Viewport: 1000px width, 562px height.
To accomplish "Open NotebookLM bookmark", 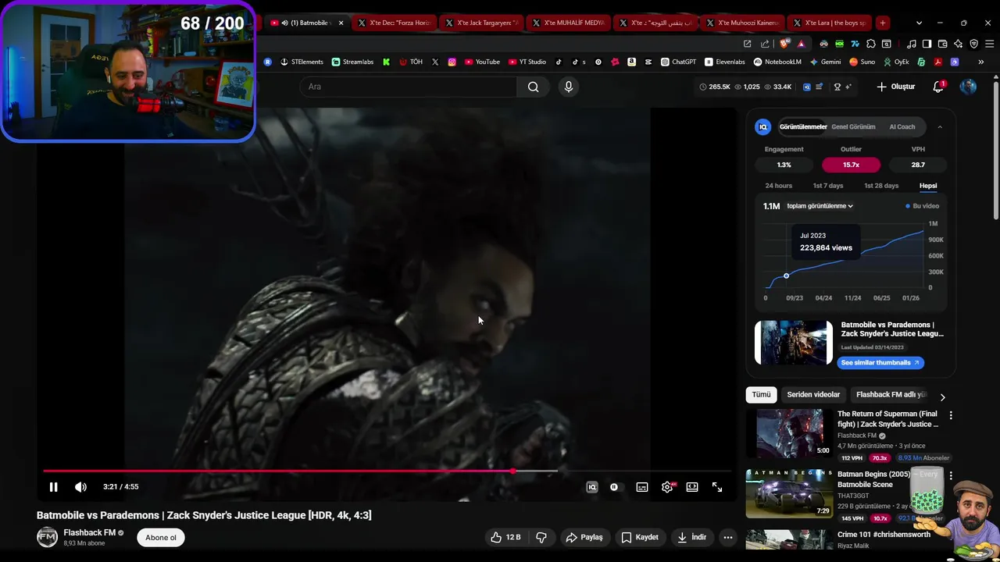I will tap(777, 62).
